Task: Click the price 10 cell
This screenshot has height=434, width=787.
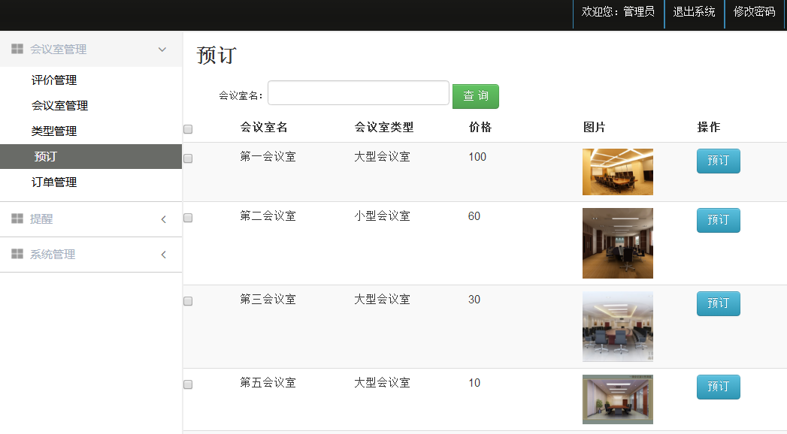Action: [x=474, y=383]
